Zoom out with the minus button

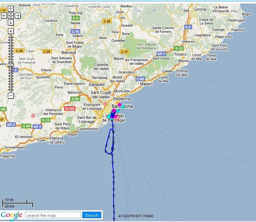(x=11, y=96)
